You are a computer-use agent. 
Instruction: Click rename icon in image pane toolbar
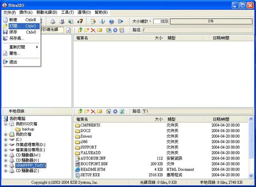[100, 30]
